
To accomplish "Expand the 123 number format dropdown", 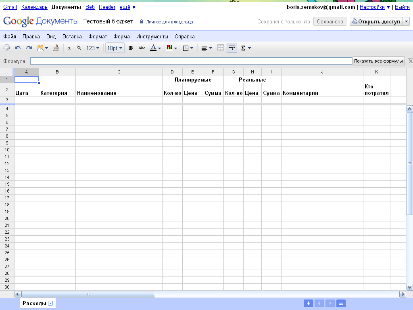I will [x=93, y=48].
